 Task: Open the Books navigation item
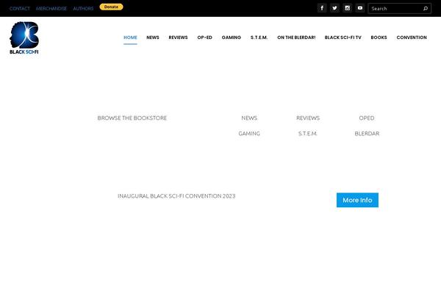pos(379,37)
